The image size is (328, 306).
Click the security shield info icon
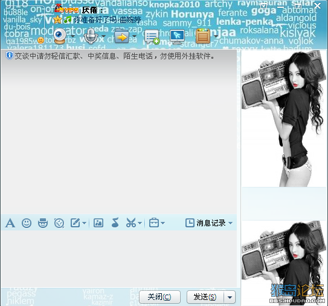9,56
